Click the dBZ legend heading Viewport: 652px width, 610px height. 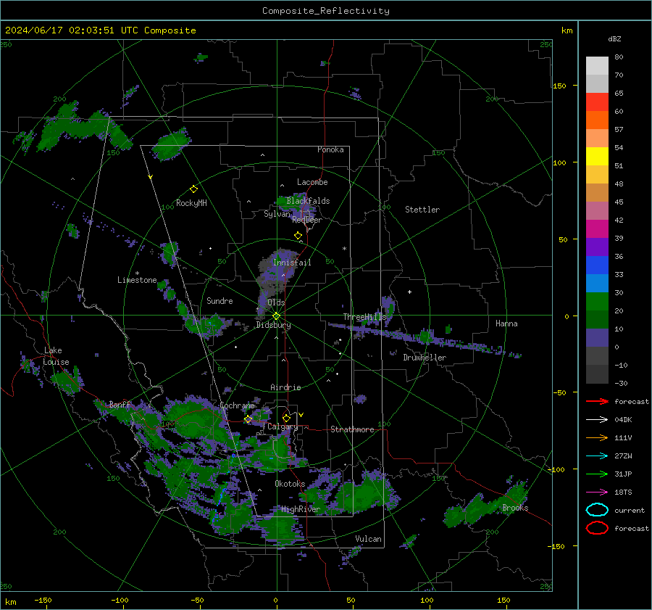click(614, 38)
